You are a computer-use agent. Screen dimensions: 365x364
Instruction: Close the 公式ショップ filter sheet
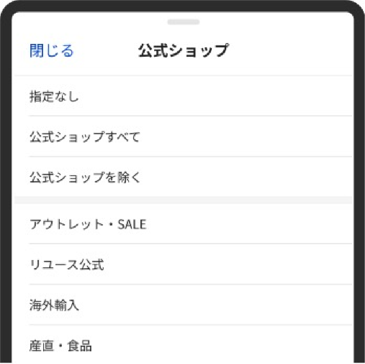pos(52,50)
